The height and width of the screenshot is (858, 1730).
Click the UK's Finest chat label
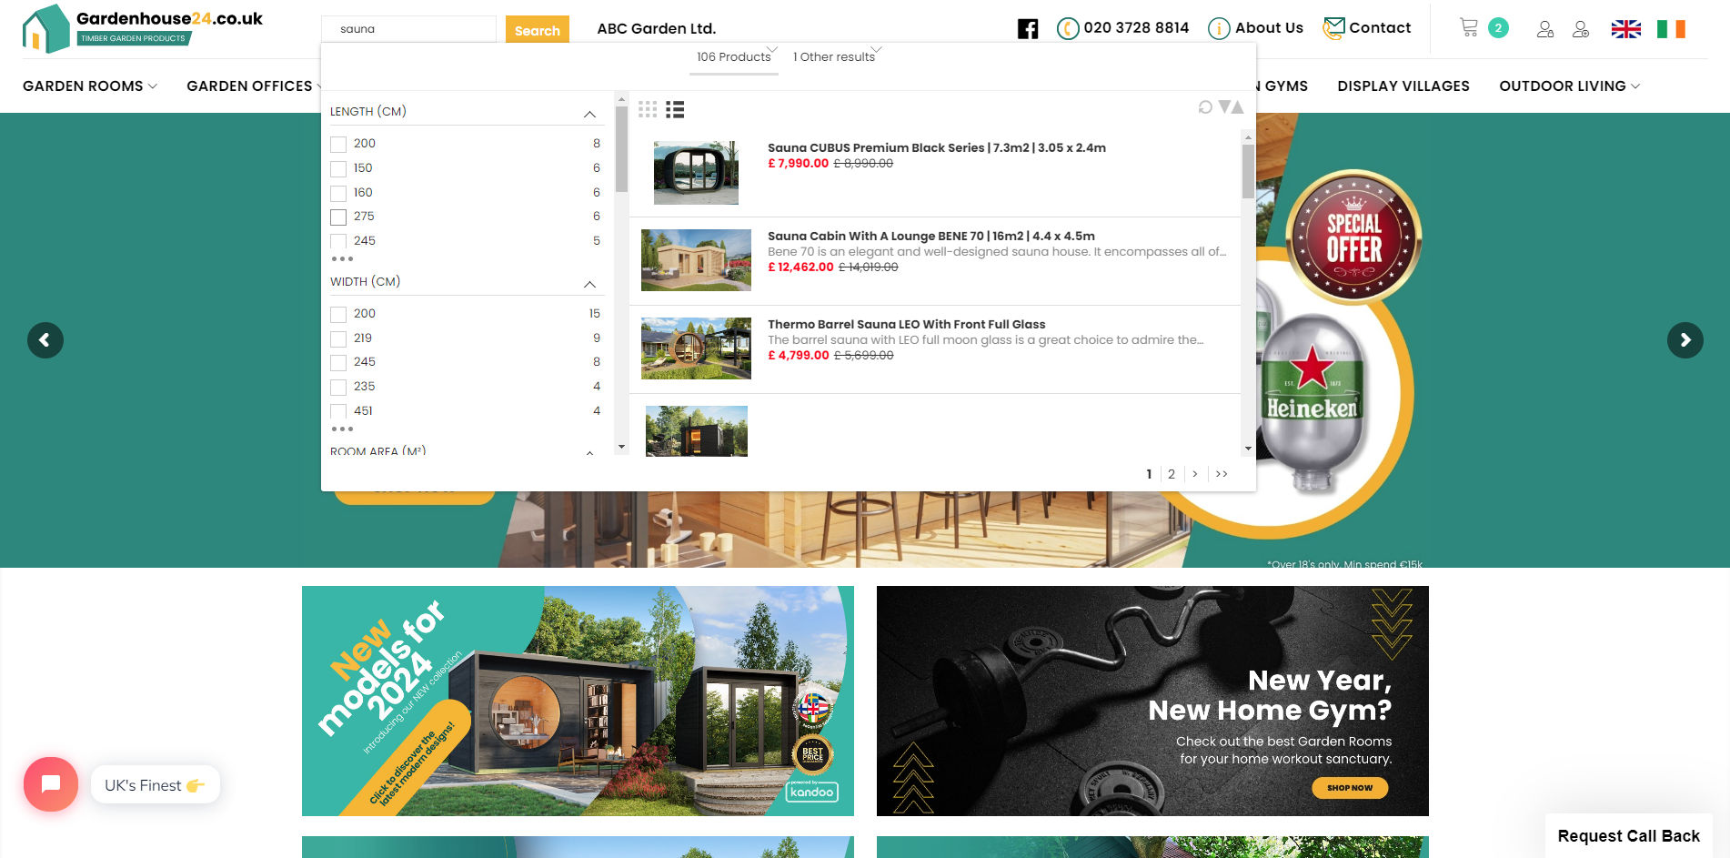[155, 785]
